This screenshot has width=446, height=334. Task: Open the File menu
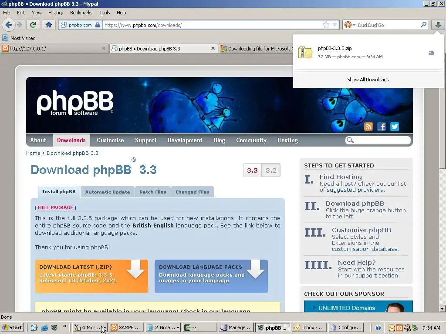tap(7, 13)
